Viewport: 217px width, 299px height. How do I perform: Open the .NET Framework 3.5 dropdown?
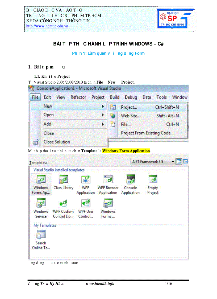(172, 161)
